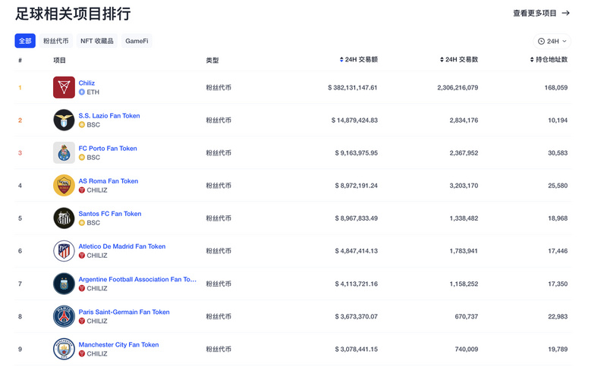Click the CHILIZ chain icon under AS Roma
The image size is (607, 367).
pyautogui.click(x=82, y=190)
